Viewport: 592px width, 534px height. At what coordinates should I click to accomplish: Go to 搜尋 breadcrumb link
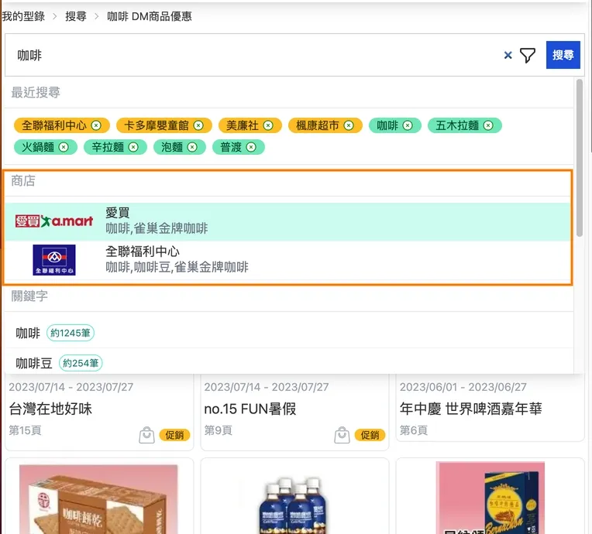point(75,16)
